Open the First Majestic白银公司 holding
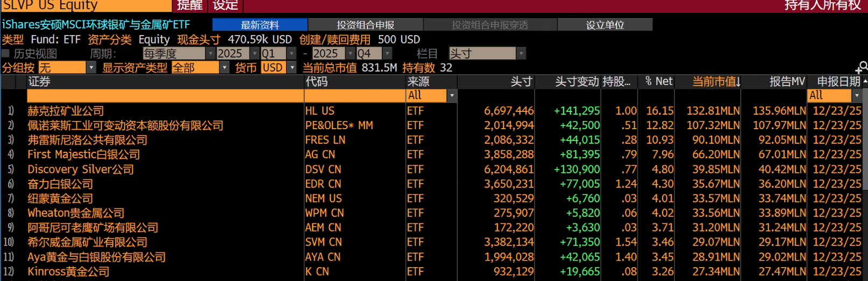This screenshot has height=281, width=868. [83, 154]
